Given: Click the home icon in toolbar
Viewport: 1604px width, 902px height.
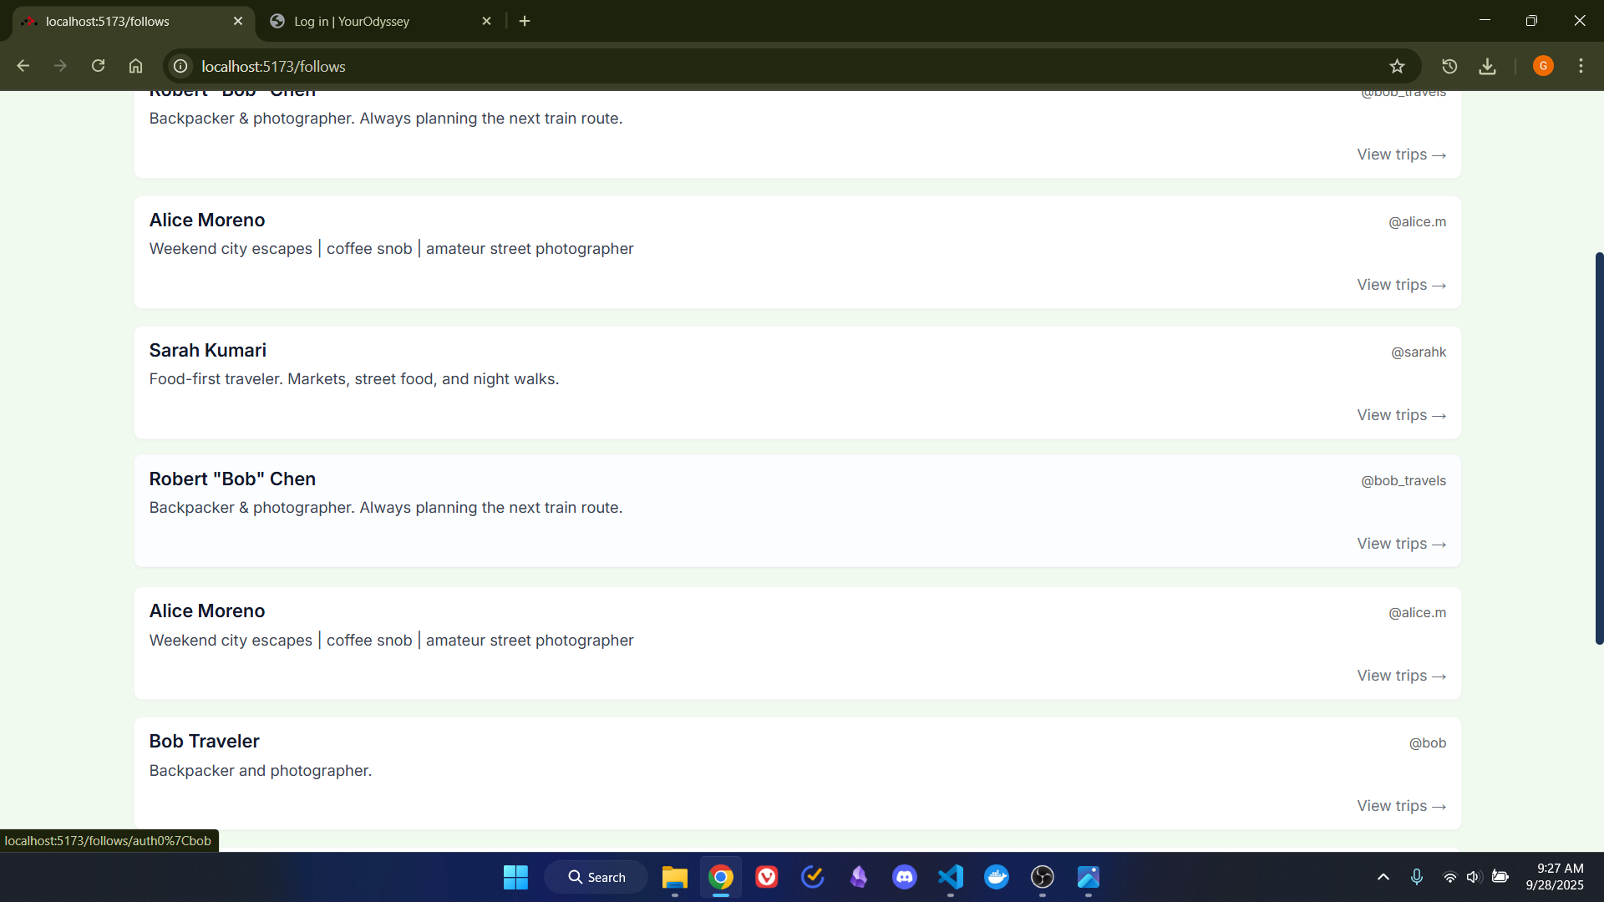Looking at the screenshot, I should [x=135, y=66].
